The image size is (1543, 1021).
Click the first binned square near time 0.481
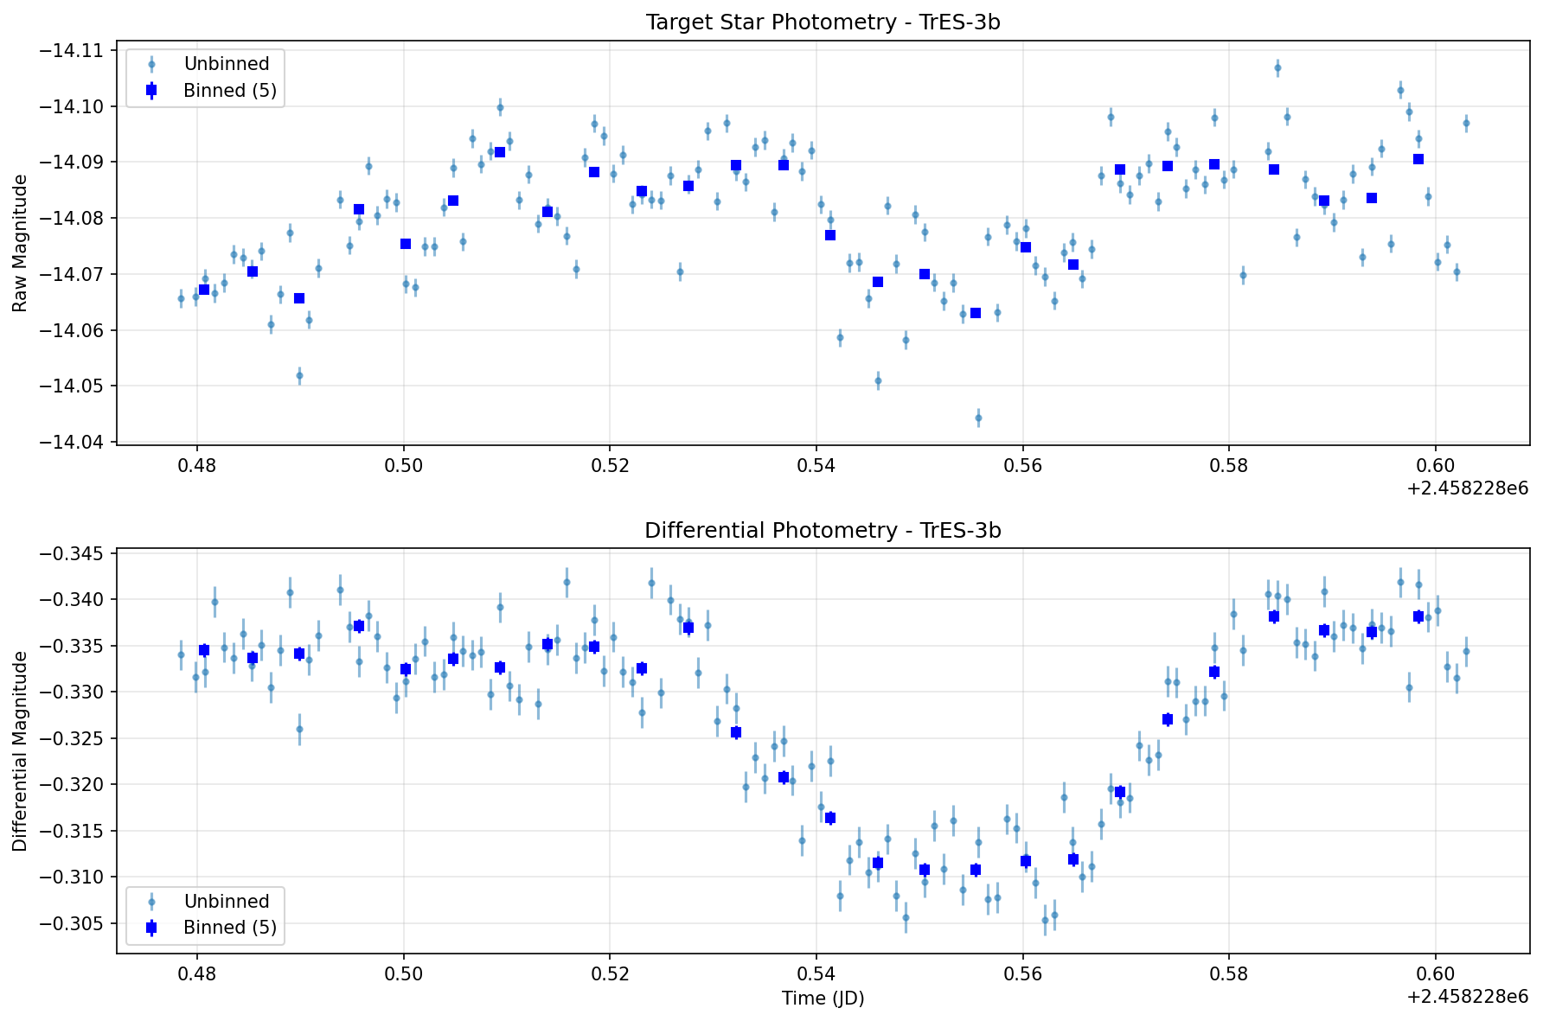(205, 289)
